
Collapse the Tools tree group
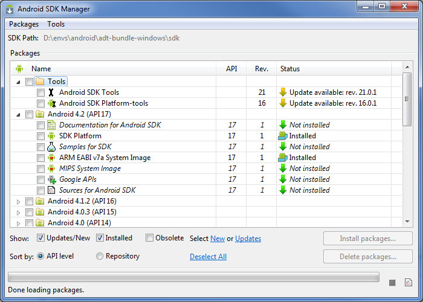coord(18,82)
